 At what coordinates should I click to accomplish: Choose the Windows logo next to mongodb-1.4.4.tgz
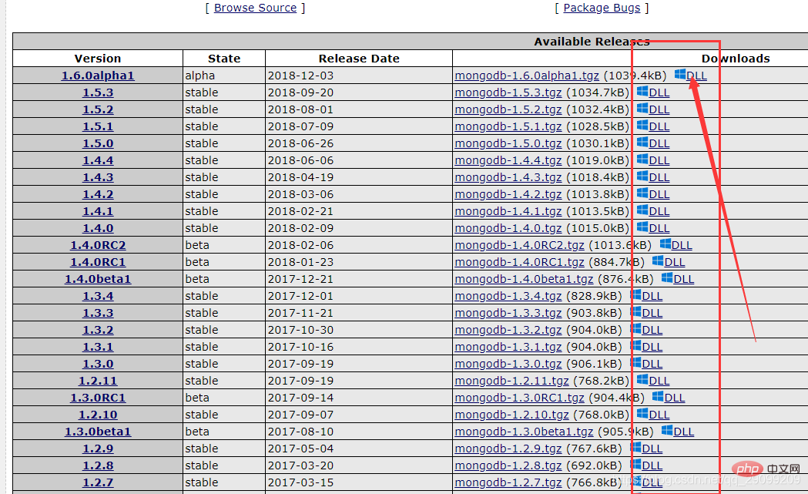642,160
